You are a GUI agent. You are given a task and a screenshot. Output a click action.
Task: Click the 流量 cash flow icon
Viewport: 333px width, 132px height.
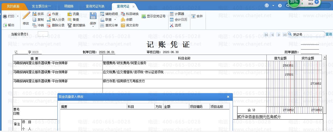(x=69, y=14)
